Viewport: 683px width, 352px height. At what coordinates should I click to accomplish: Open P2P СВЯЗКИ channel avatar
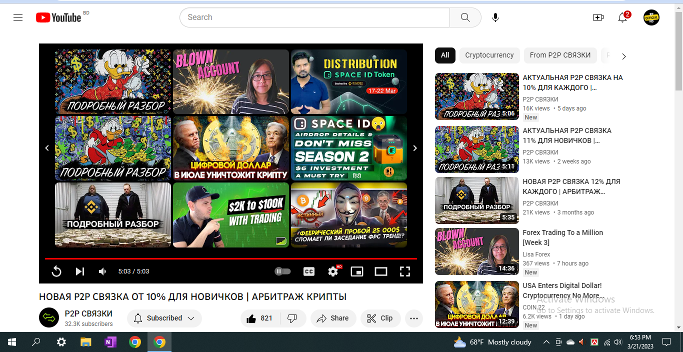point(49,317)
